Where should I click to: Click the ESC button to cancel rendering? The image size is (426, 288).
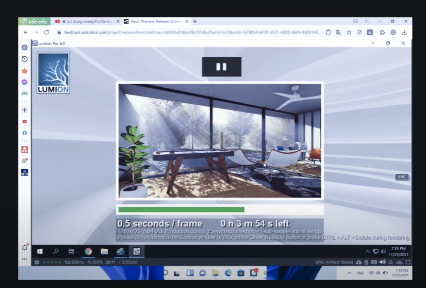tap(402, 177)
